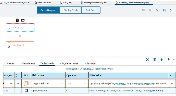Click the zoom out magnifier icon

tap(157, 10)
